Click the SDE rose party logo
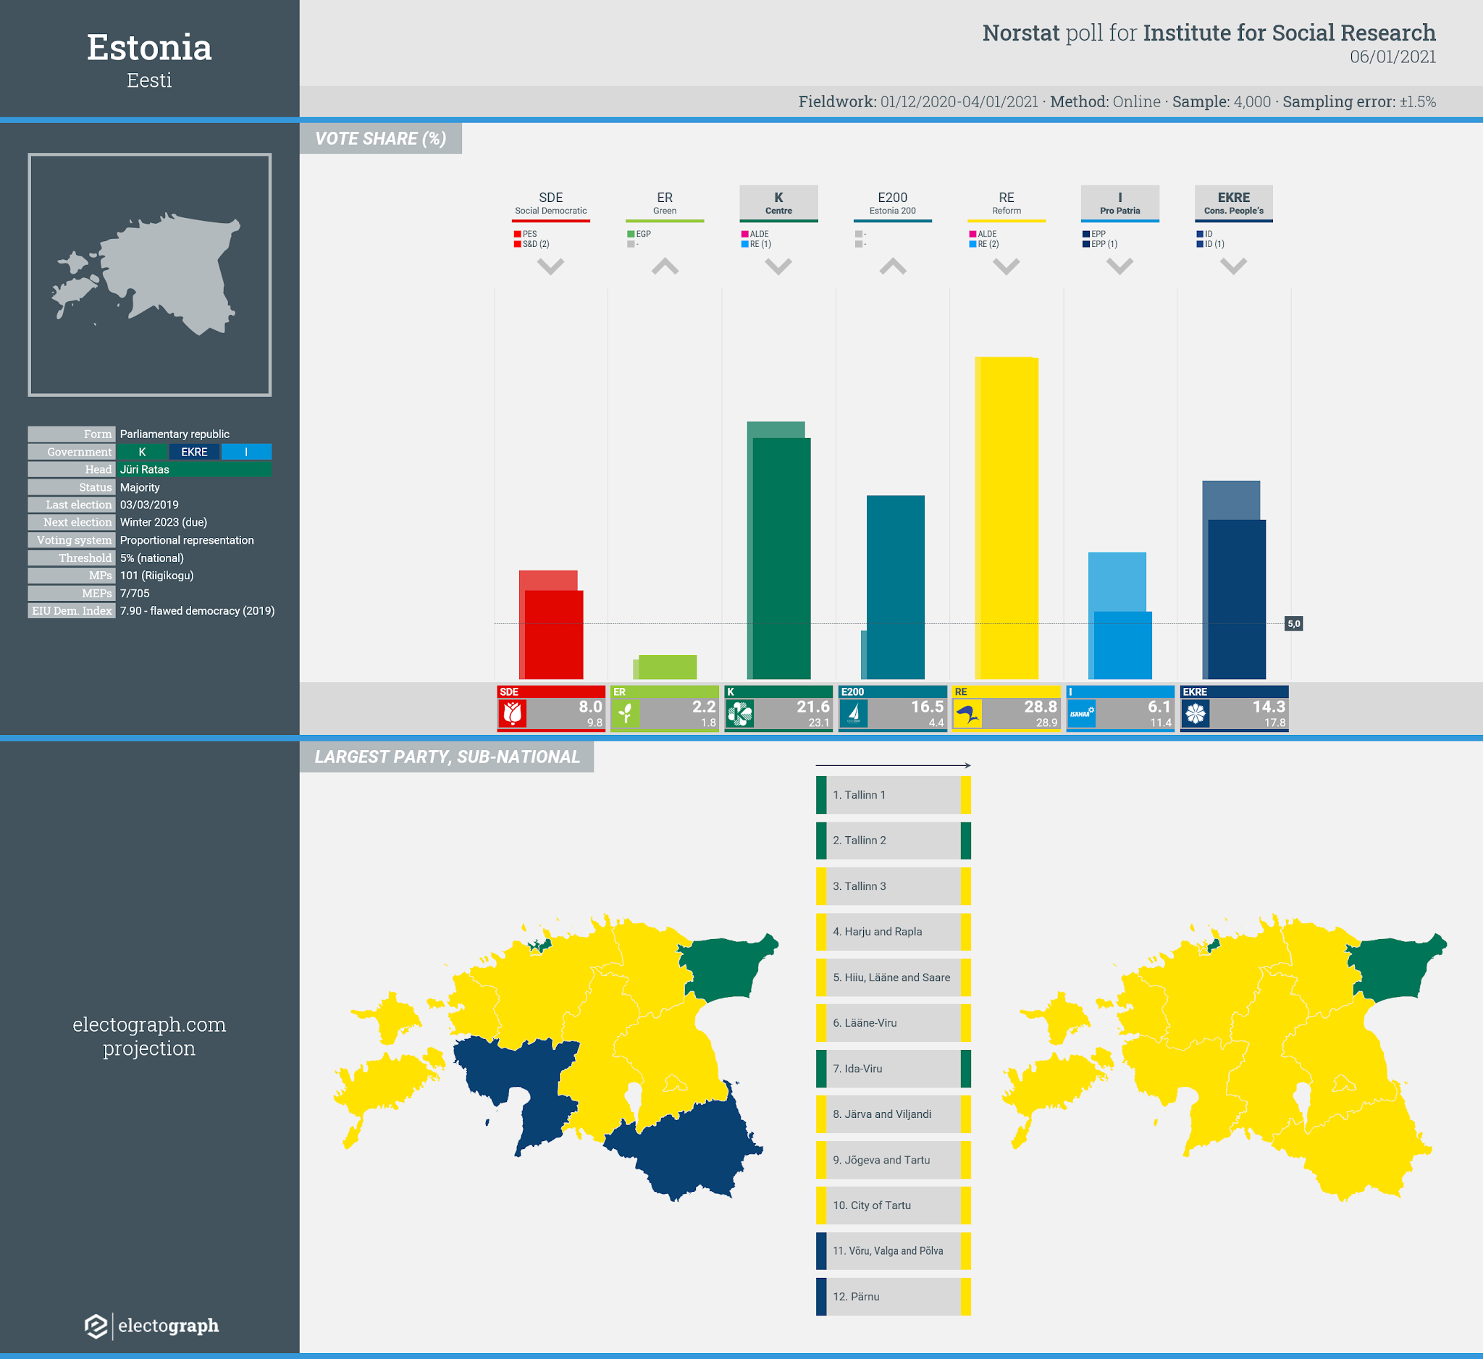 (513, 713)
